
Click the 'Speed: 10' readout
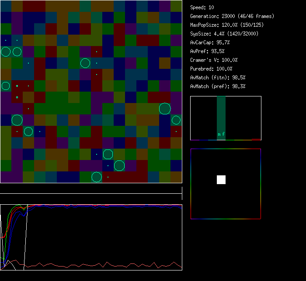tap(202, 7)
